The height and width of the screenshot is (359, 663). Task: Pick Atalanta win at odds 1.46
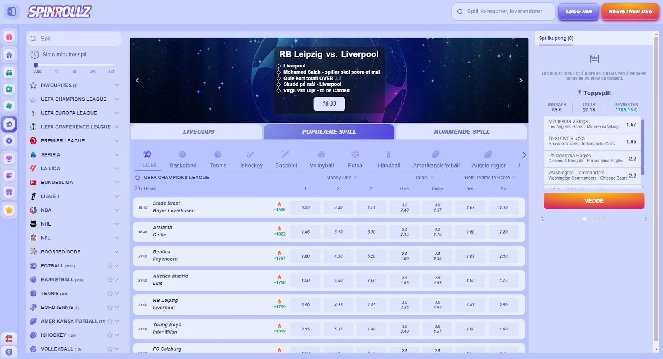[x=305, y=232]
